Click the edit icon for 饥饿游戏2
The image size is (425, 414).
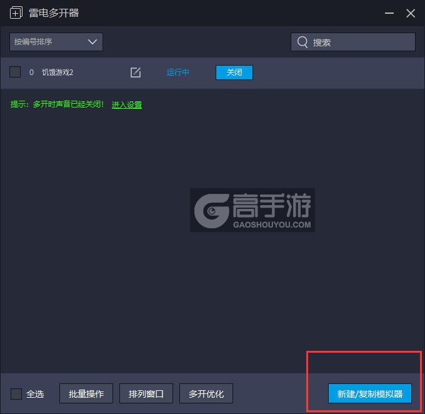coord(136,73)
